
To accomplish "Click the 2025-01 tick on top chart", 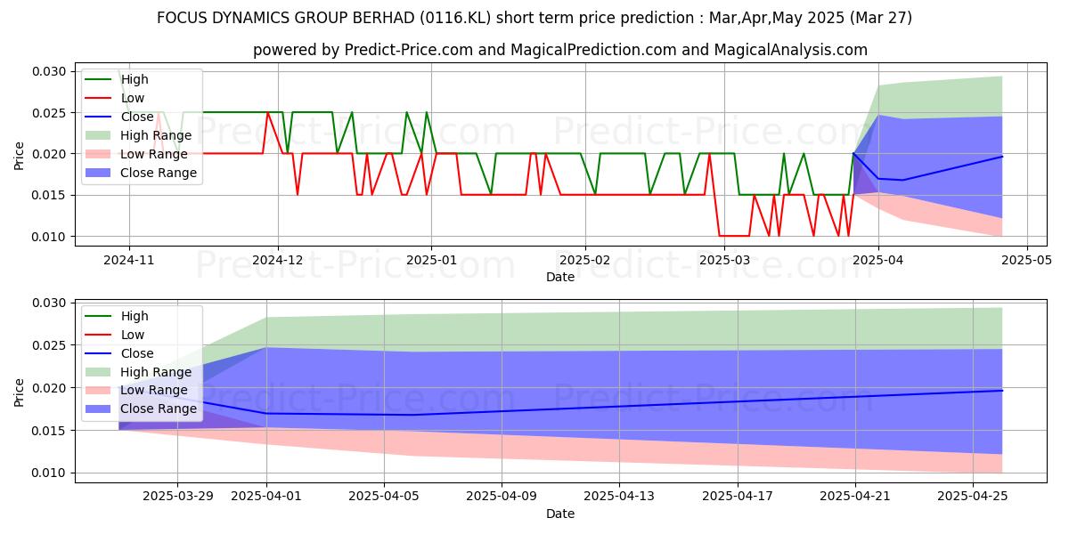I will point(431,260).
